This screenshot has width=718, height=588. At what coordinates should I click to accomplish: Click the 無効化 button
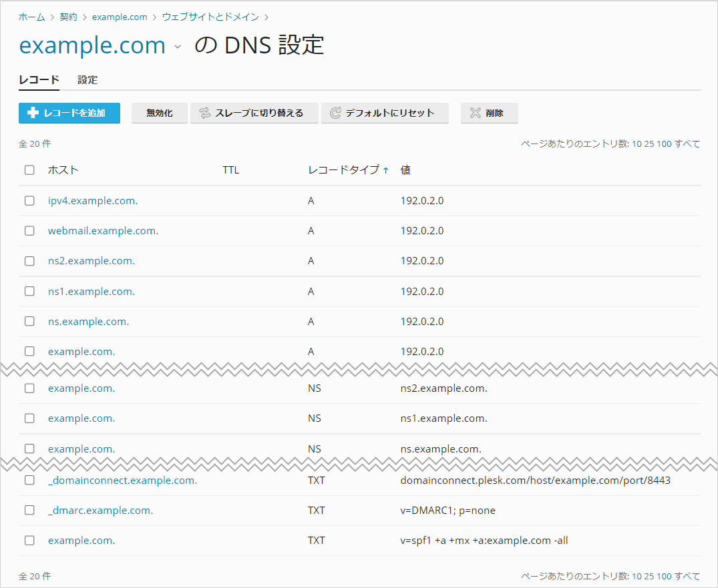point(160,113)
